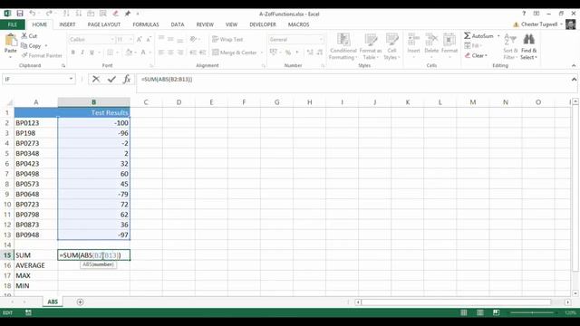Screen dimensions: 580x326
Task: Open the MACROS tab
Action: pos(298,24)
